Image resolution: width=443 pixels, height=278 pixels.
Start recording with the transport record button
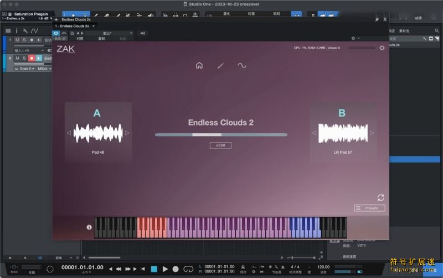176,269
